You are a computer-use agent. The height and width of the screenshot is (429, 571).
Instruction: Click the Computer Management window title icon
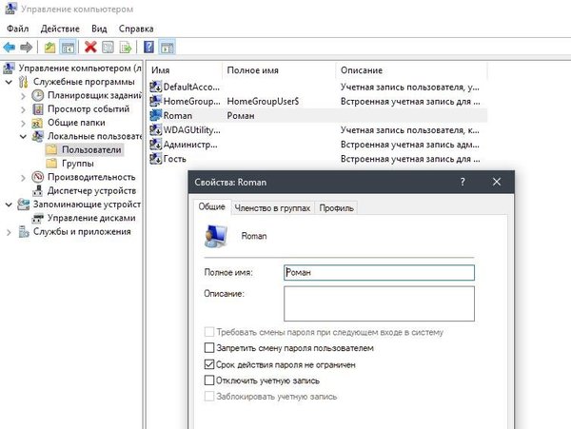[10, 9]
